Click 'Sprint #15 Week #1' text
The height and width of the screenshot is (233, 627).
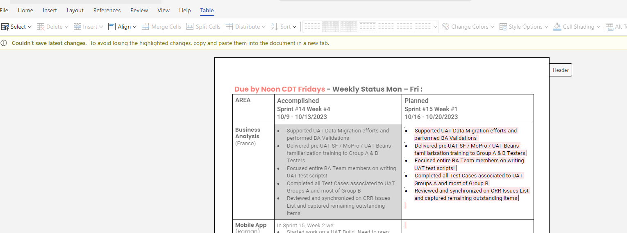pos(431,109)
